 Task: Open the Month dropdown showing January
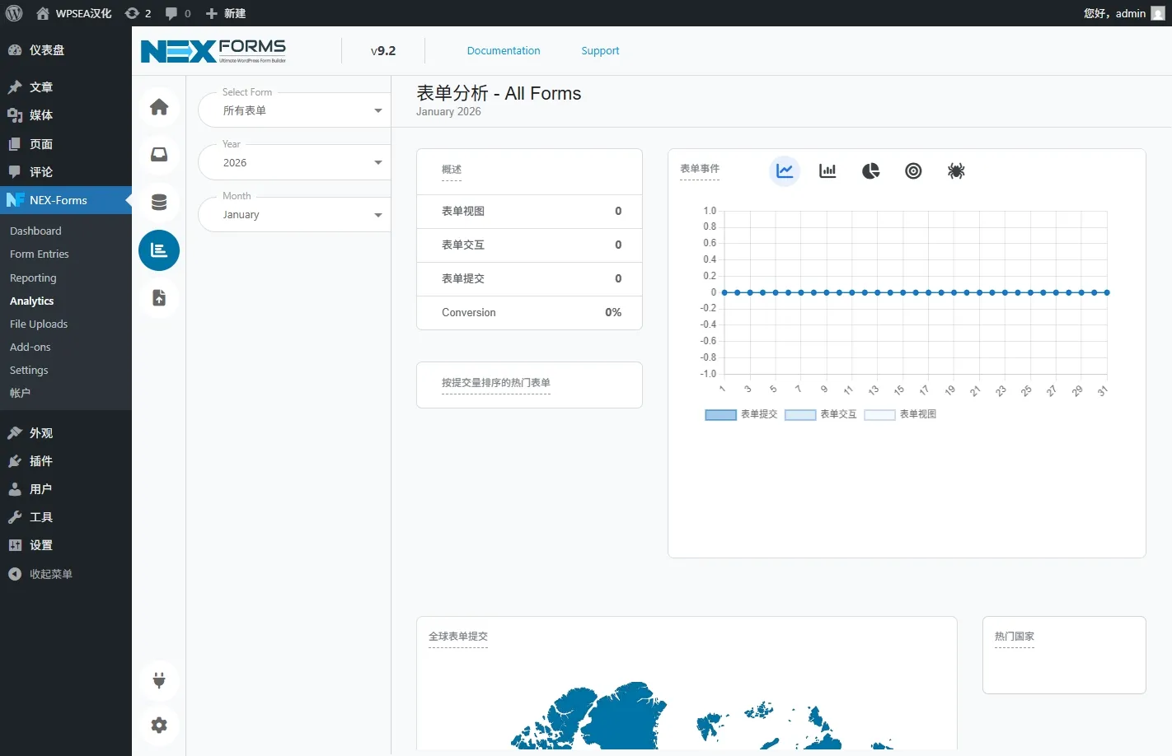point(294,215)
